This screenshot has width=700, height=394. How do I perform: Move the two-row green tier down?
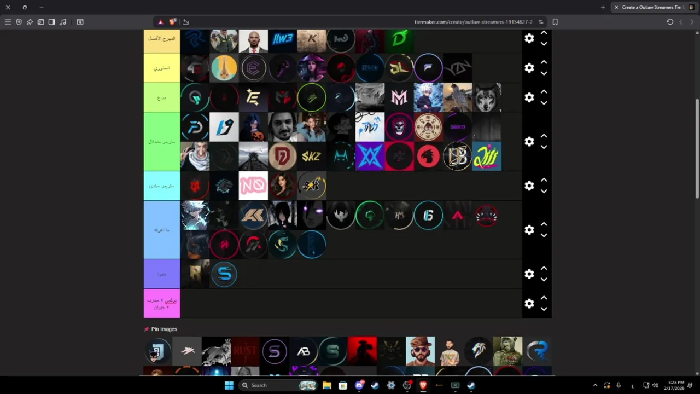point(544,147)
